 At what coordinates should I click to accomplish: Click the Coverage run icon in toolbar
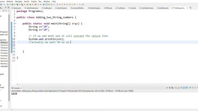point(17,5)
